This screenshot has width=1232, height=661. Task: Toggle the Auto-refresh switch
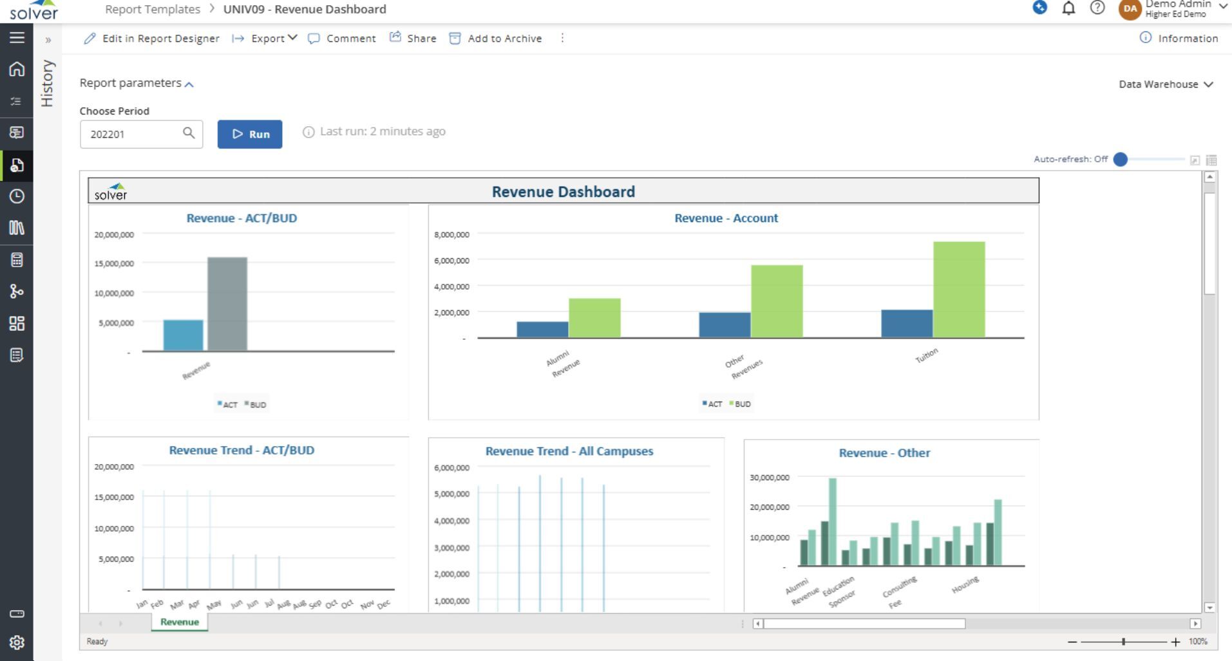click(1121, 160)
